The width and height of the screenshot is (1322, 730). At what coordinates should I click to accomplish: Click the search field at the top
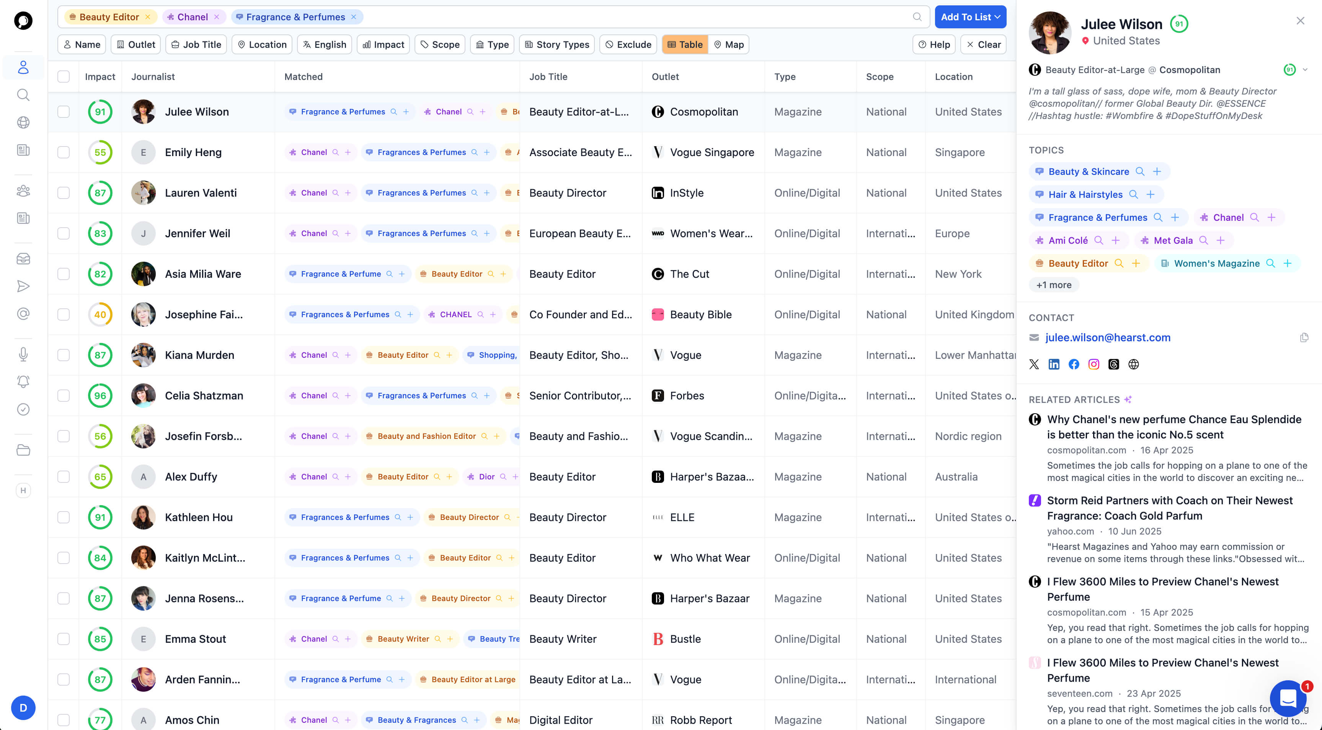[616, 16]
